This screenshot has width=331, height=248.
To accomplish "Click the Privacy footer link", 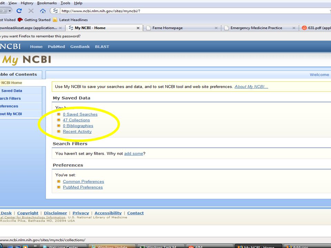I will [81, 213].
